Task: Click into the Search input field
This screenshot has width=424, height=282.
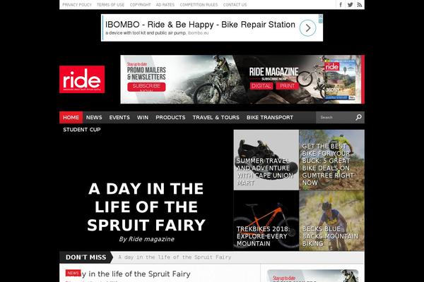Action: [335, 118]
